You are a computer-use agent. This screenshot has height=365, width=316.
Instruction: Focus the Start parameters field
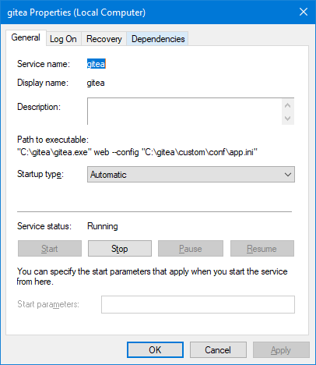pyautogui.click(x=198, y=304)
